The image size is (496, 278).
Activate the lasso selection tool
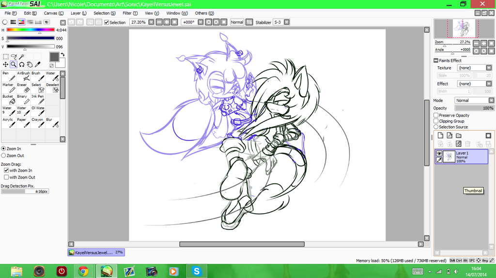click(14, 57)
